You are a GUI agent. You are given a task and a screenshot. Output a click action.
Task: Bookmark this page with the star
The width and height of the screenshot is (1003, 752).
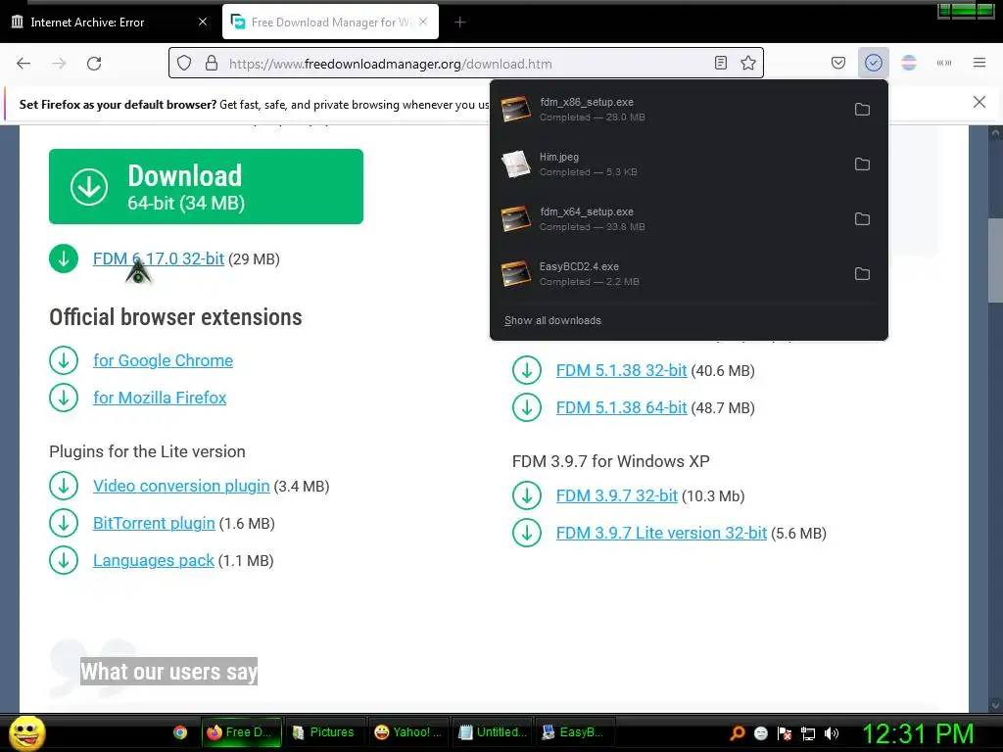tap(747, 63)
